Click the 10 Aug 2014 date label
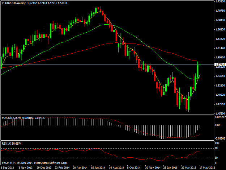 (116, 167)
